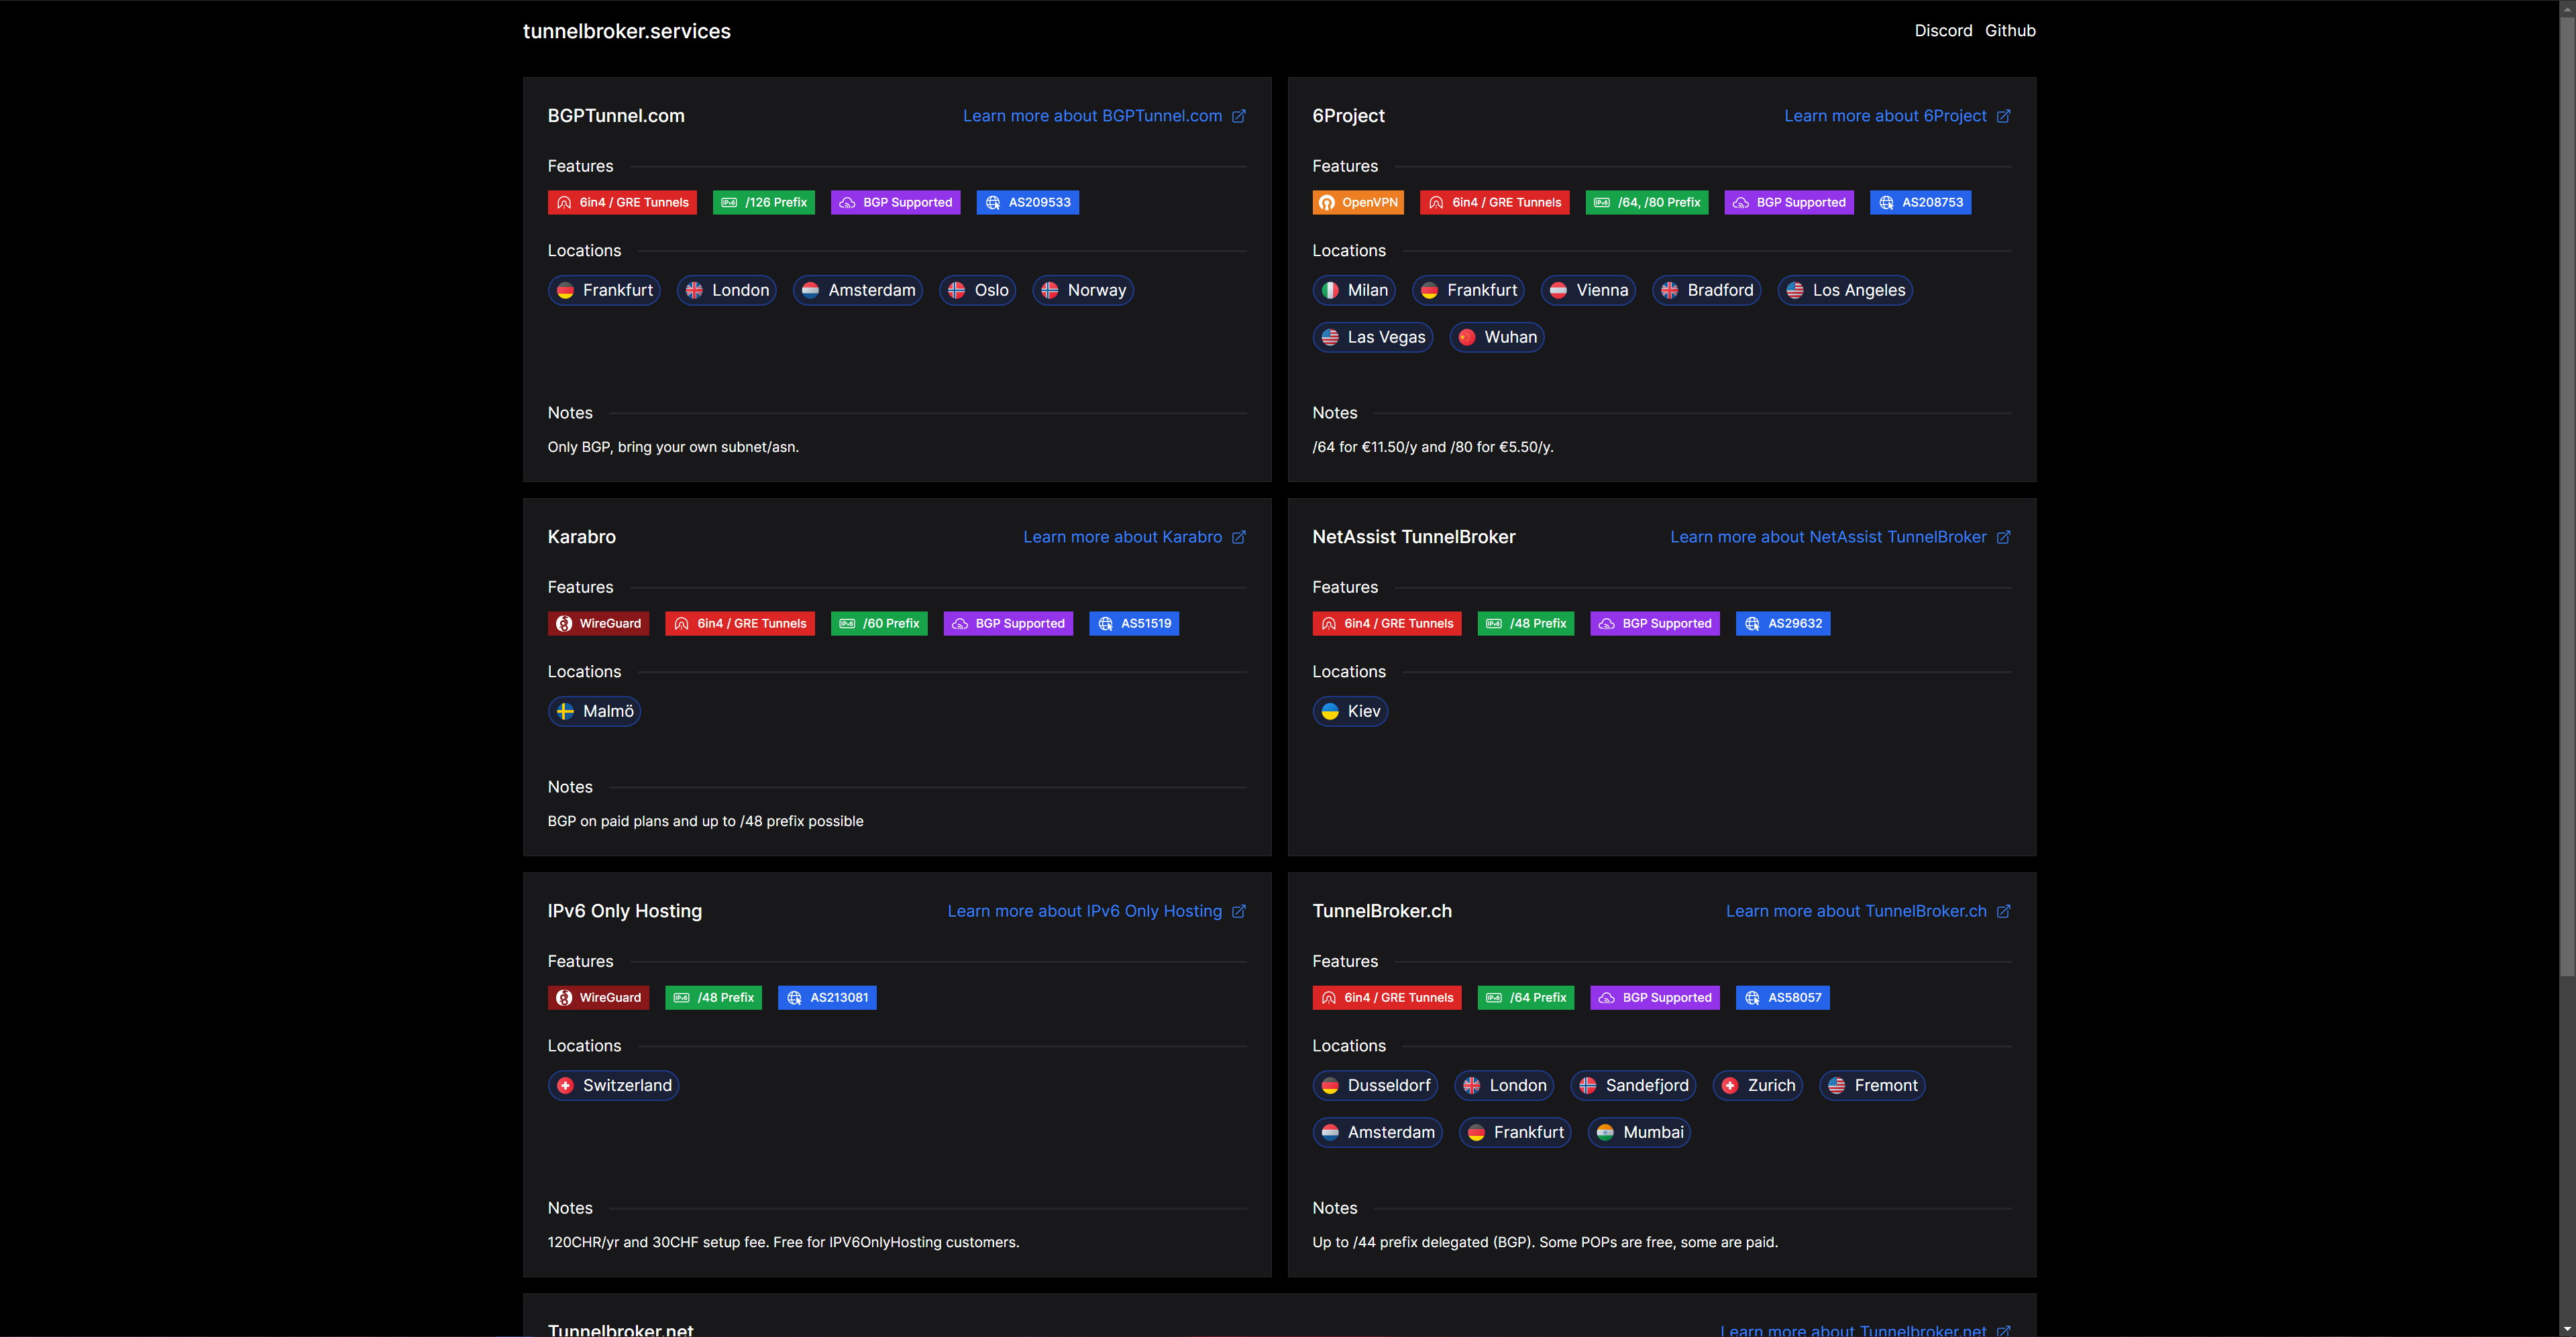The image size is (2576, 1337).
Task: Click the tunnel icon in NetAssist 6in4 / GRE badge
Action: point(1329,624)
